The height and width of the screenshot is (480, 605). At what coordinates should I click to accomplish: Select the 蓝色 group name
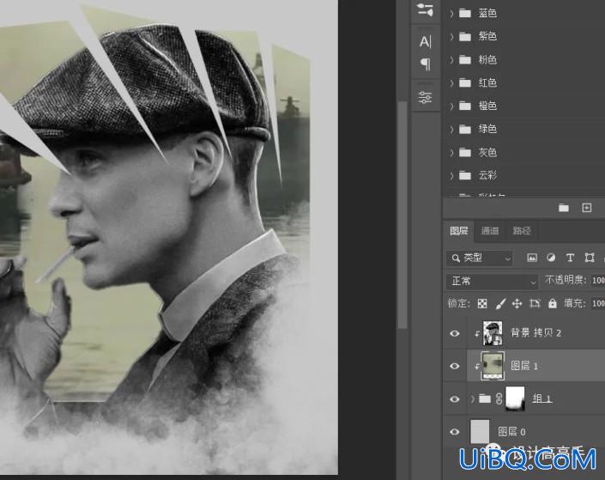pyautogui.click(x=487, y=14)
